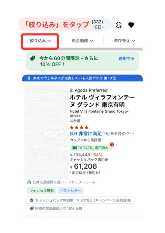Image resolution: width=165 pixels, height=233 pixels.
Task: Select the キャンセル無料 tag
Action: tap(41, 191)
